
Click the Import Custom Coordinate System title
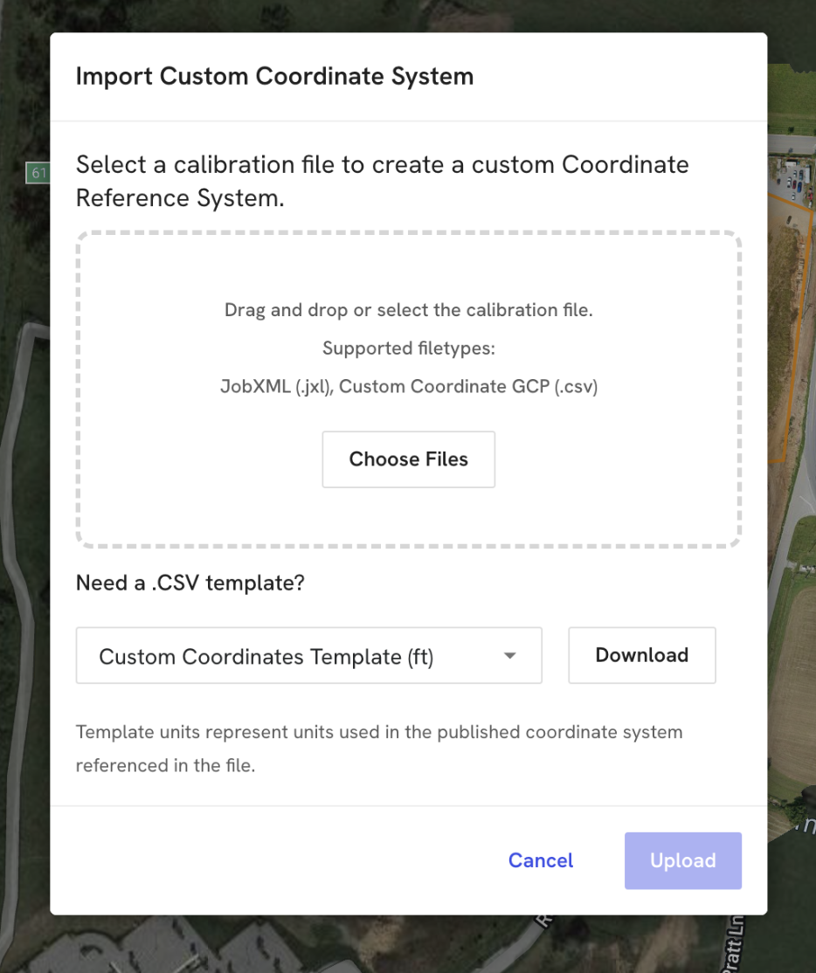(274, 76)
